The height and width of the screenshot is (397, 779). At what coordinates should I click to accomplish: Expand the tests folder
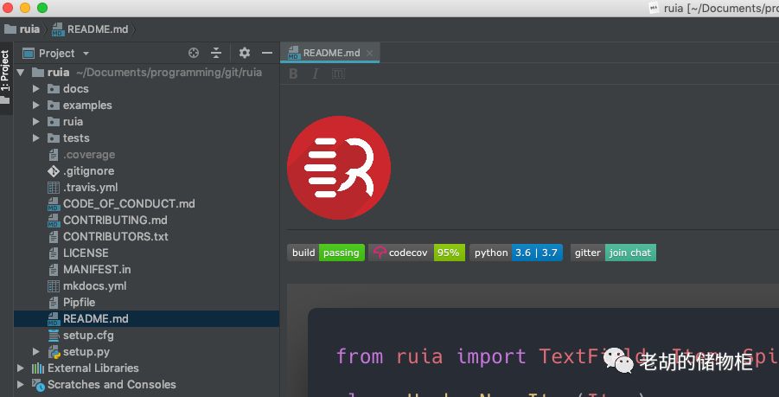(x=35, y=138)
